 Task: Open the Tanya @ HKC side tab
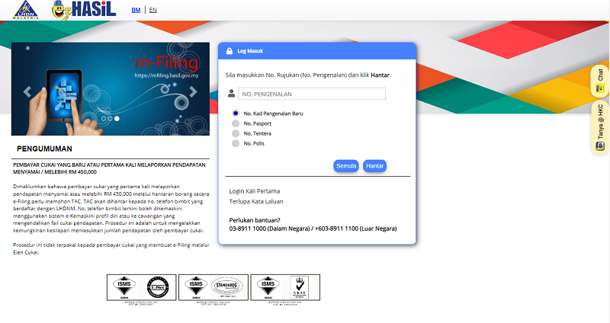(600, 128)
